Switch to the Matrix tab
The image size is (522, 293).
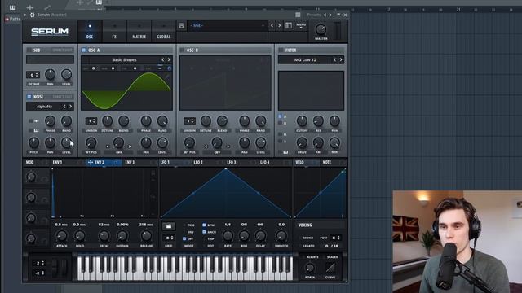(139, 31)
